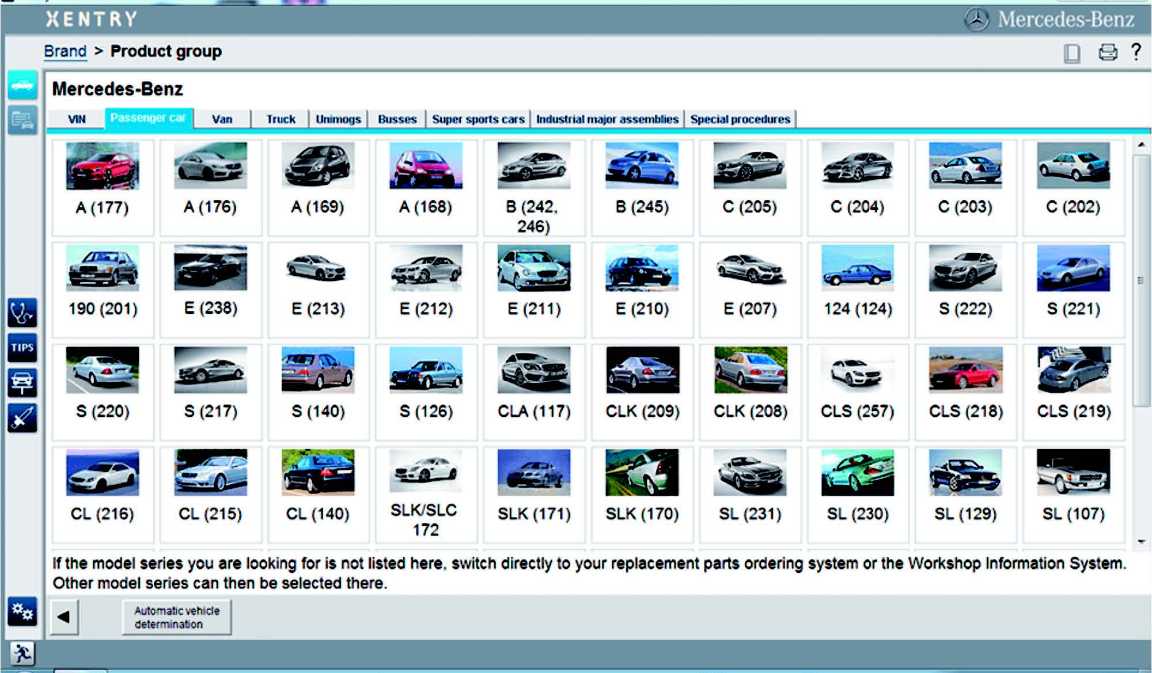Click the document page icon in header
Viewport: 1152px width, 673px height.
point(1072,54)
